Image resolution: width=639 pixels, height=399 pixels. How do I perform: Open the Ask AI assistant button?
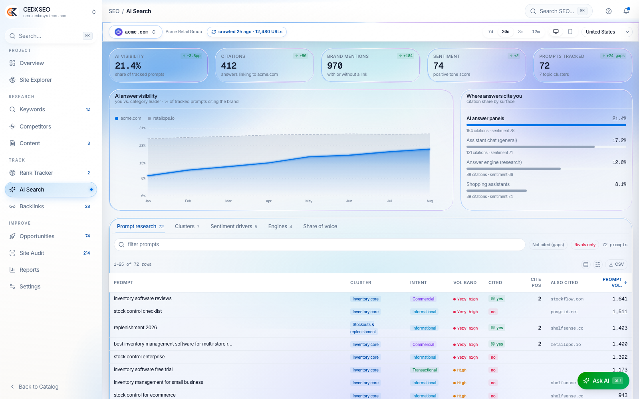tap(603, 381)
